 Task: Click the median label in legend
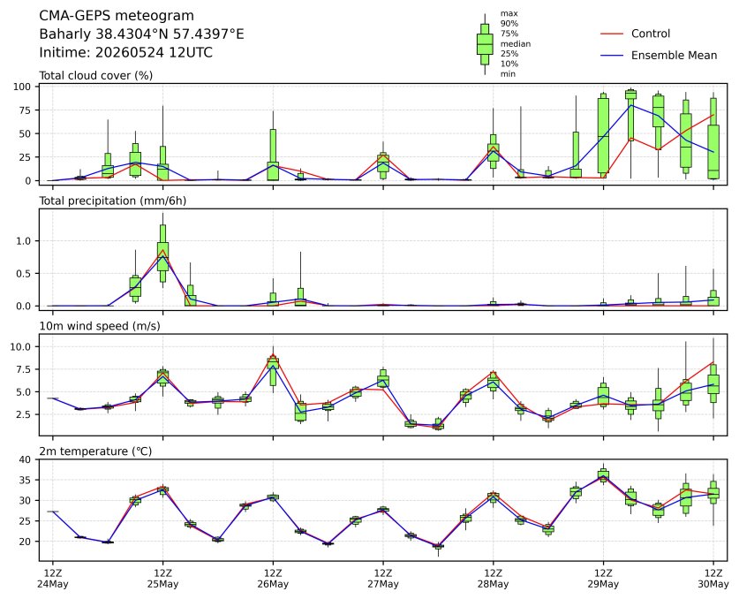(x=516, y=44)
